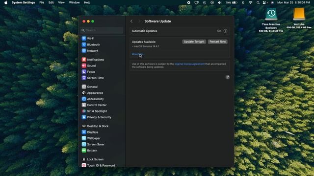The image size is (314, 176).
Task: Open volume control in menu bar
Action: point(219,2)
